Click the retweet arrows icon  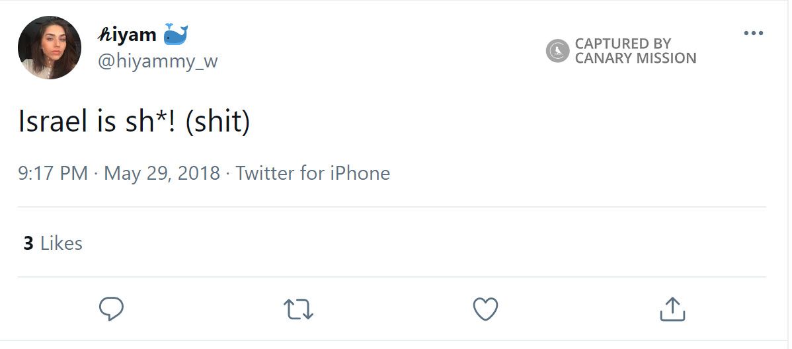tap(298, 309)
